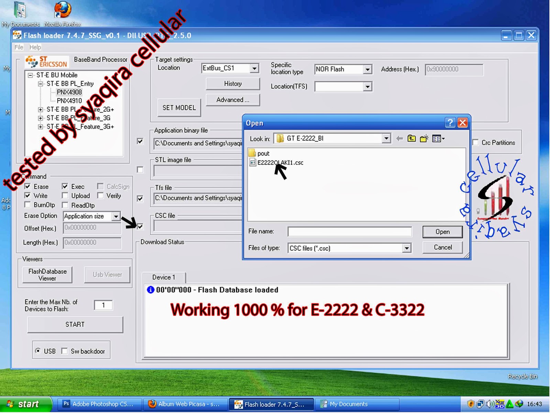Click the Flash loader title bar icon
The image size is (550, 413).
click(x=17, y=35)
